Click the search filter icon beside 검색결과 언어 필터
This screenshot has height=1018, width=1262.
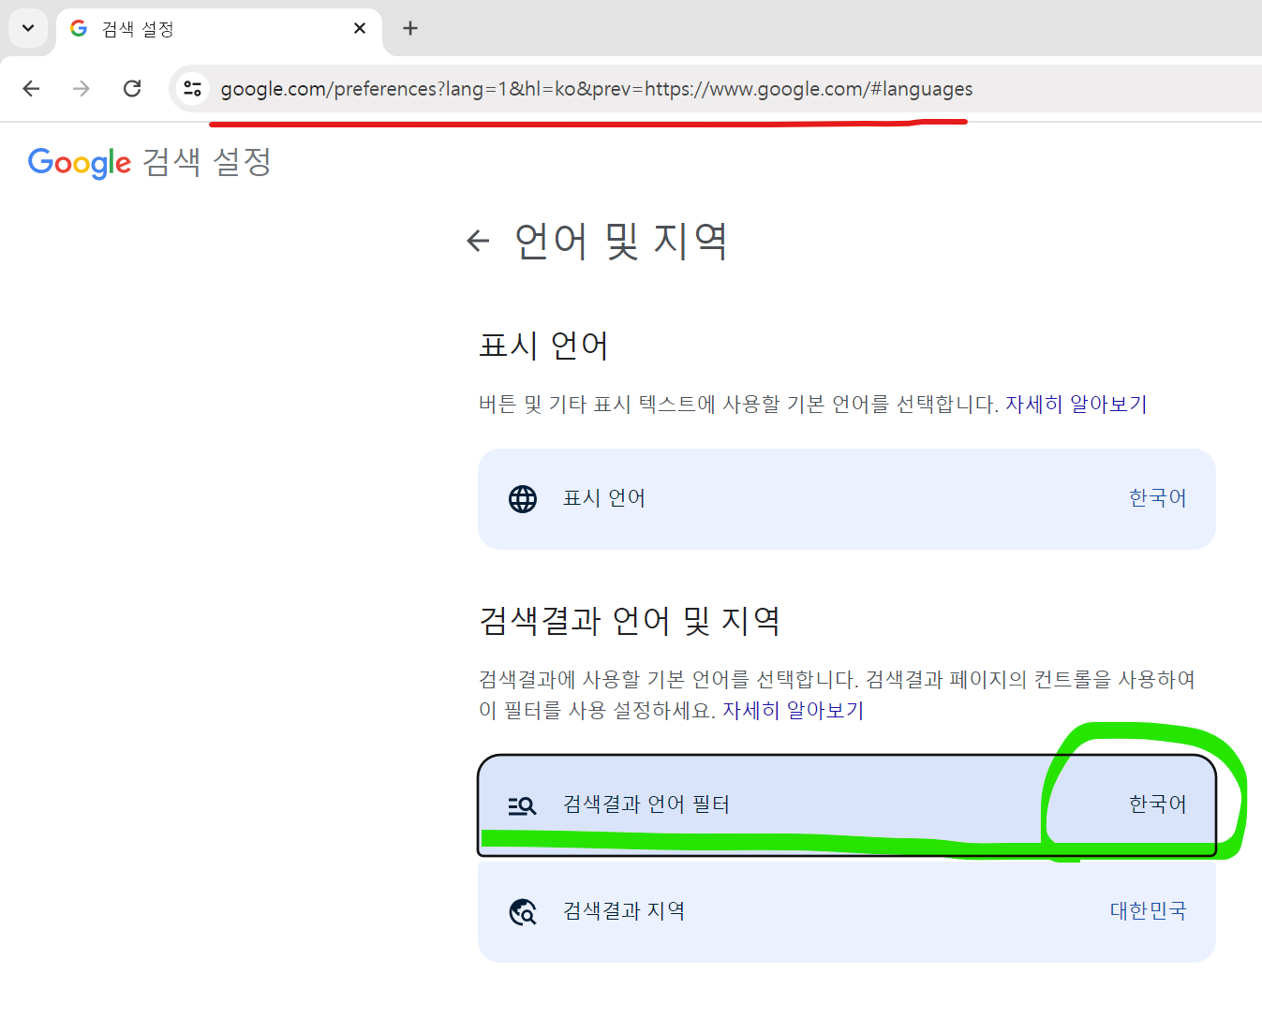tap(522, 804)
